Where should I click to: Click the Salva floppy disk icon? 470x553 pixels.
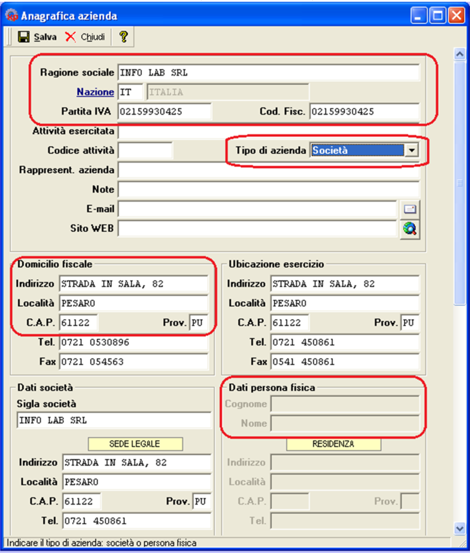24,37
